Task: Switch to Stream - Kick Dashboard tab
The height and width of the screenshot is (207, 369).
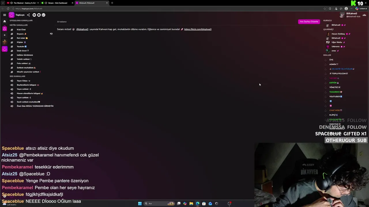Action: click(57, 3)
